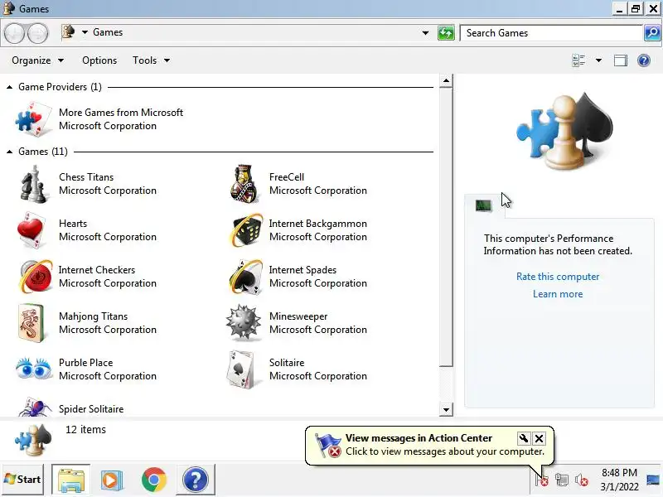Select the FreeCell card icon
Screen dimensions: 663x497
(x=244, y=183)
